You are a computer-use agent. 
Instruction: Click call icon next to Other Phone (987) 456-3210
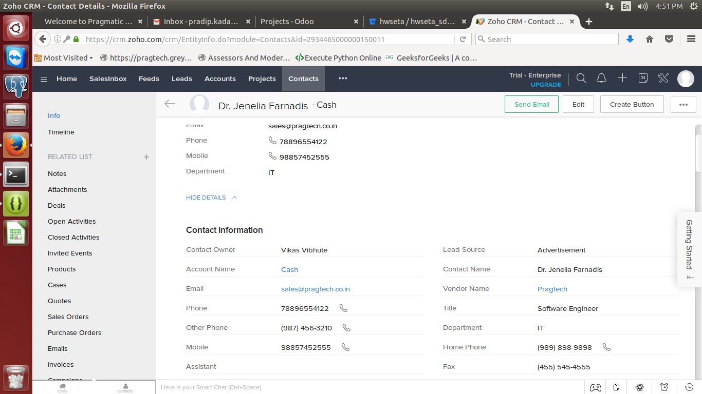click(347, 328)
